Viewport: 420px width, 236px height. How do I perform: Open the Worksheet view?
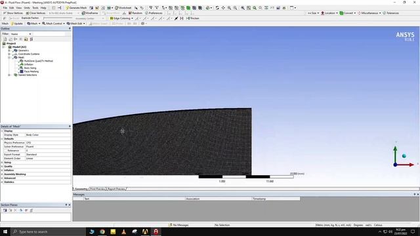click(123, 8)
